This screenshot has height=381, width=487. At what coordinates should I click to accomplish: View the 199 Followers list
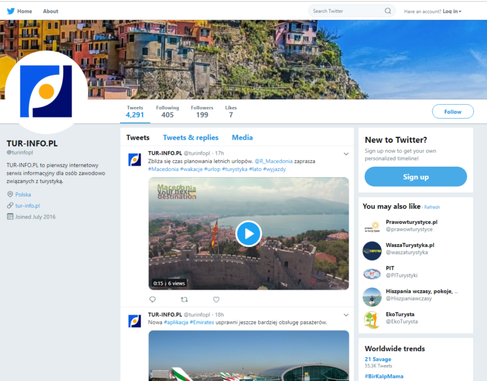[202, 112]
